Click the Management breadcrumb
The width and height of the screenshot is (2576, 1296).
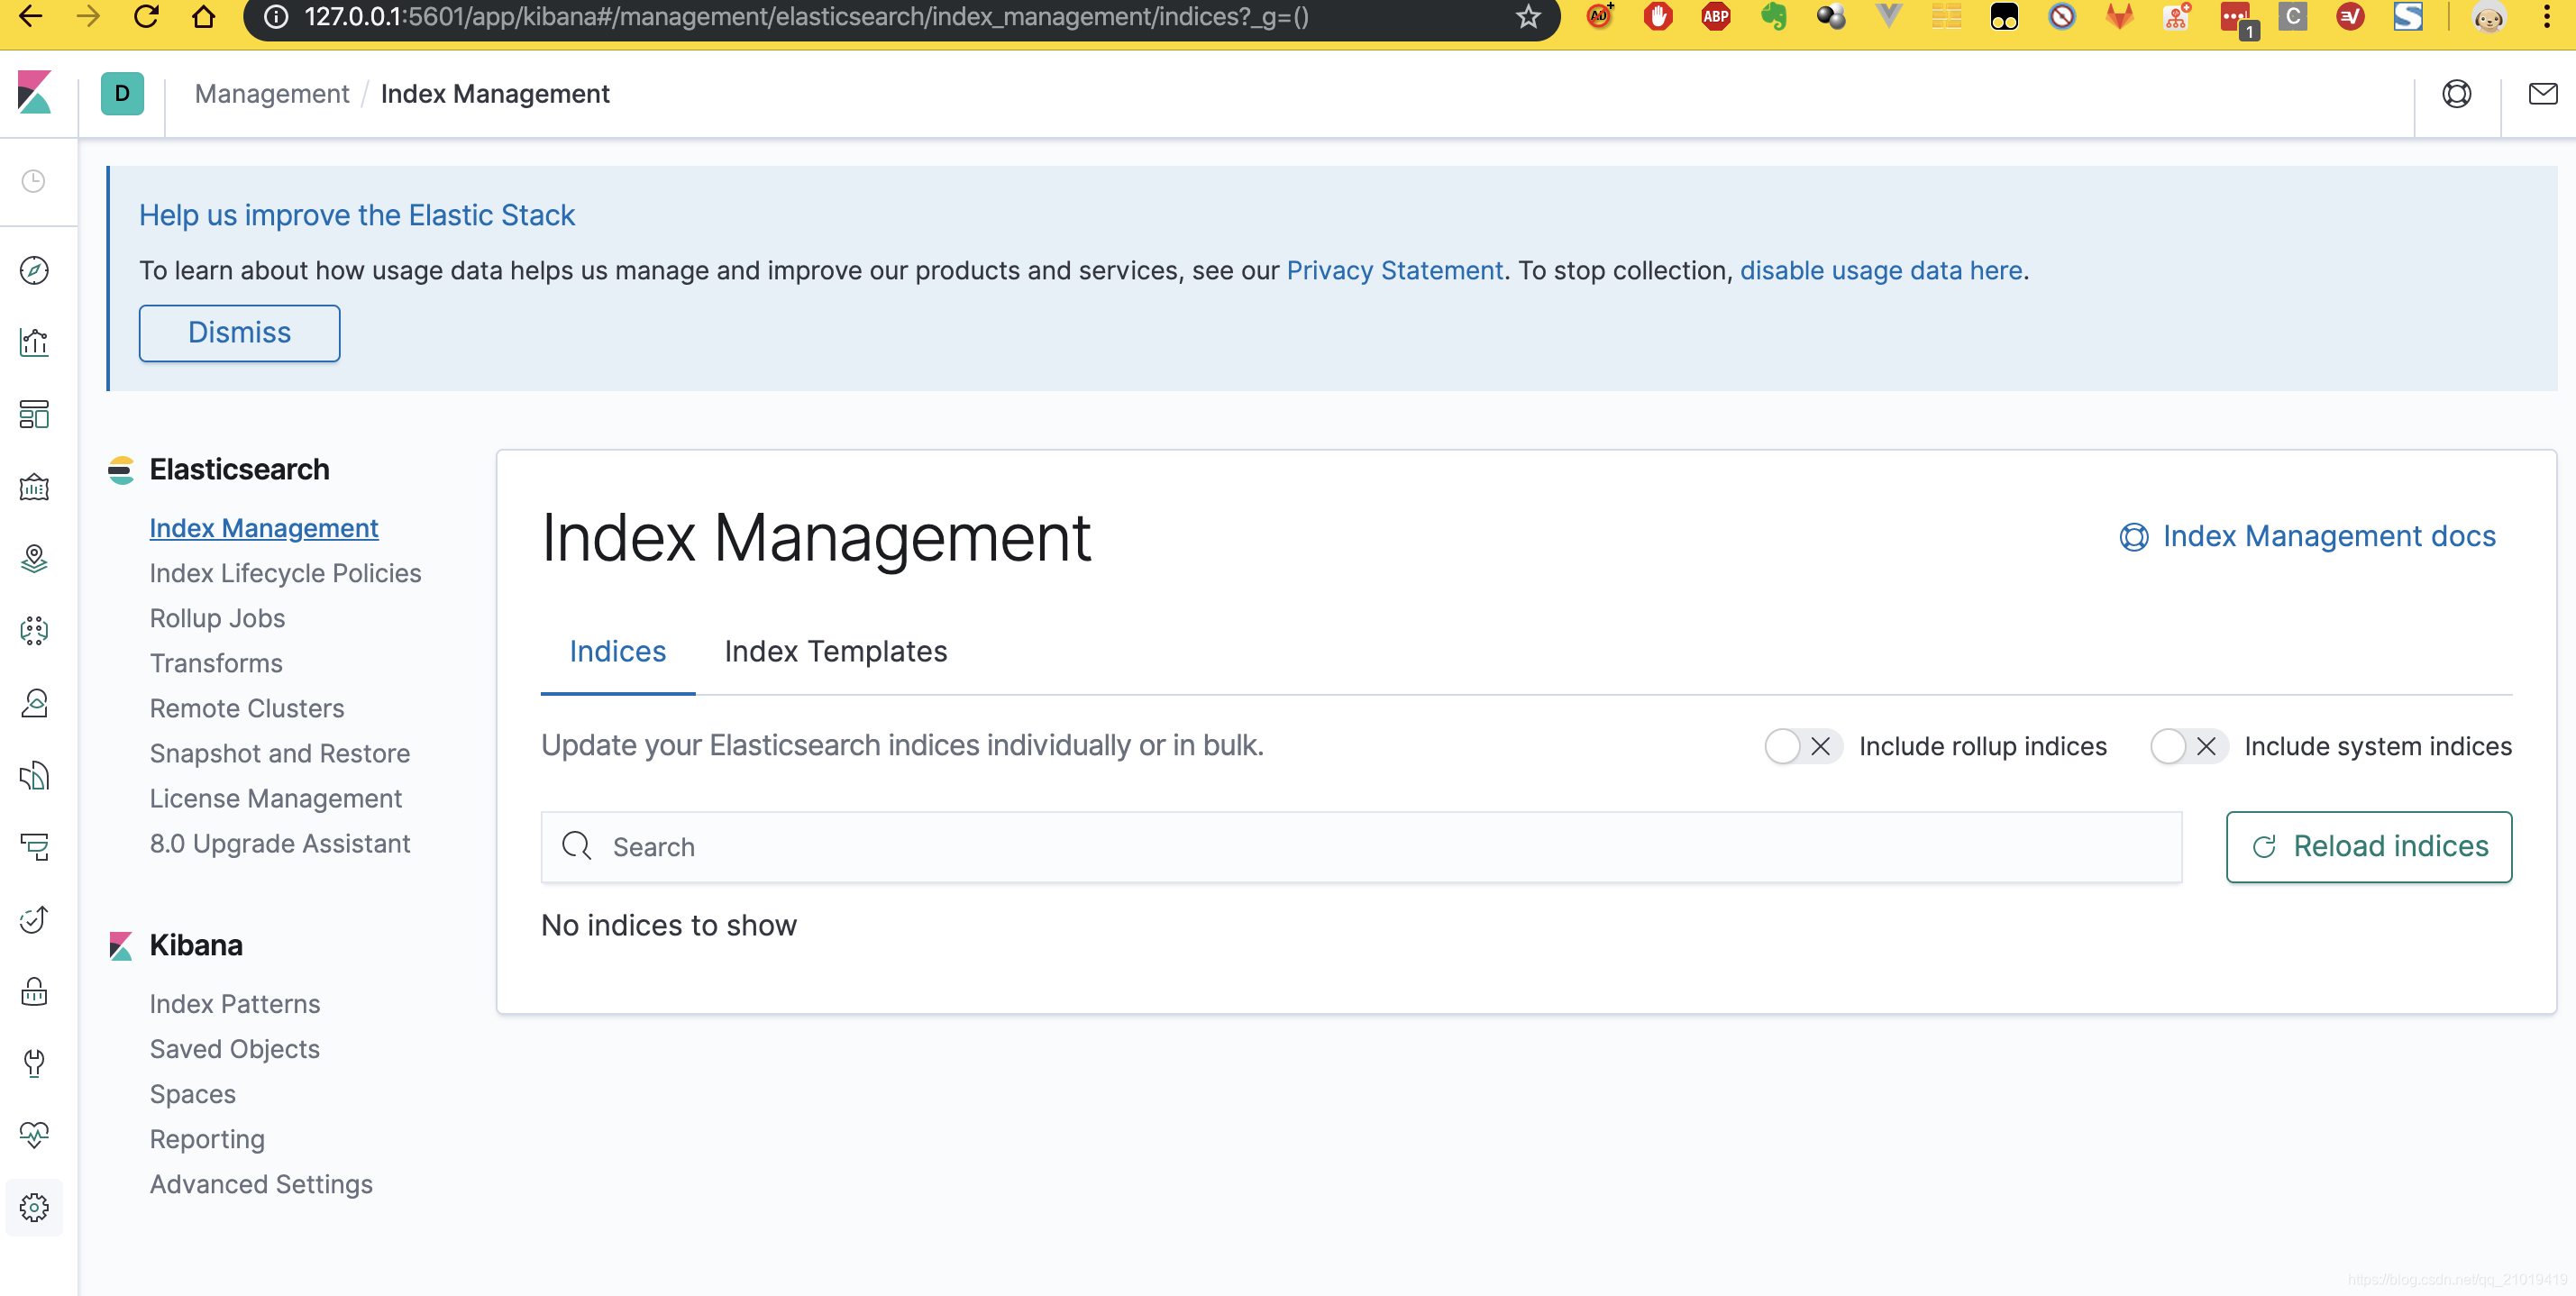272,94
